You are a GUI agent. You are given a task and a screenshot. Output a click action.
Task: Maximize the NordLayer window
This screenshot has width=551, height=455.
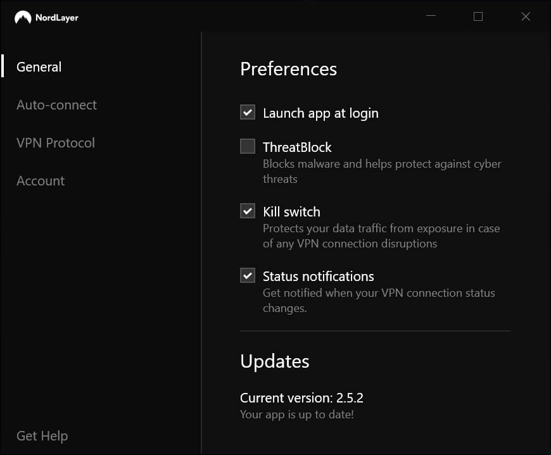478,16
